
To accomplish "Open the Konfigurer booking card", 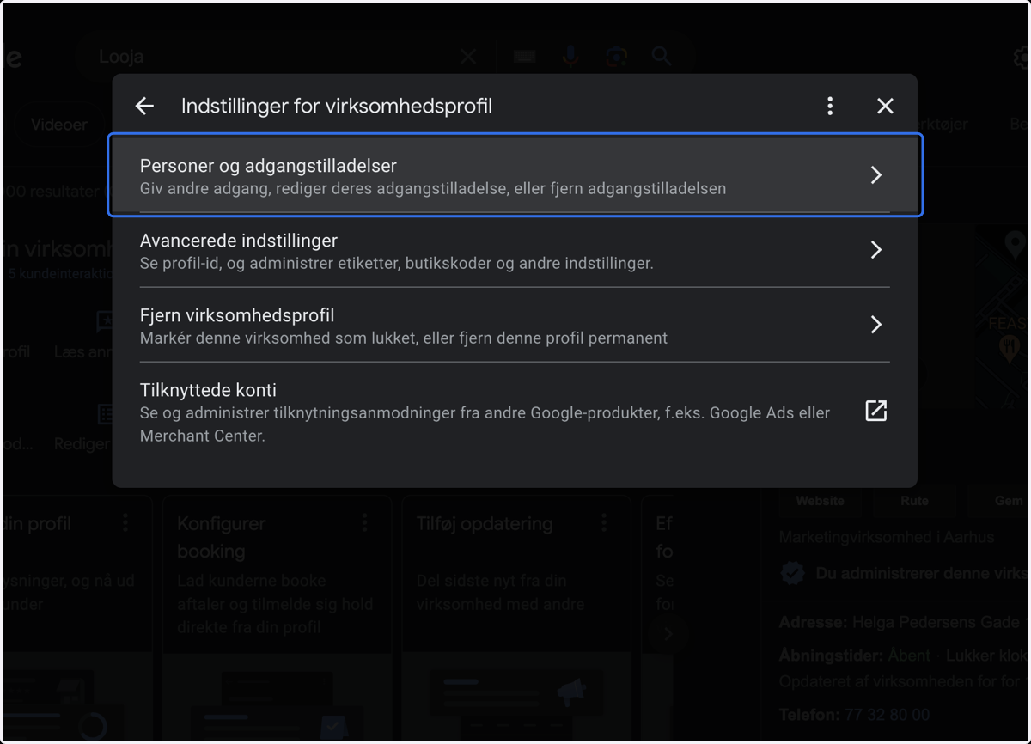I will tap(276, 619).
